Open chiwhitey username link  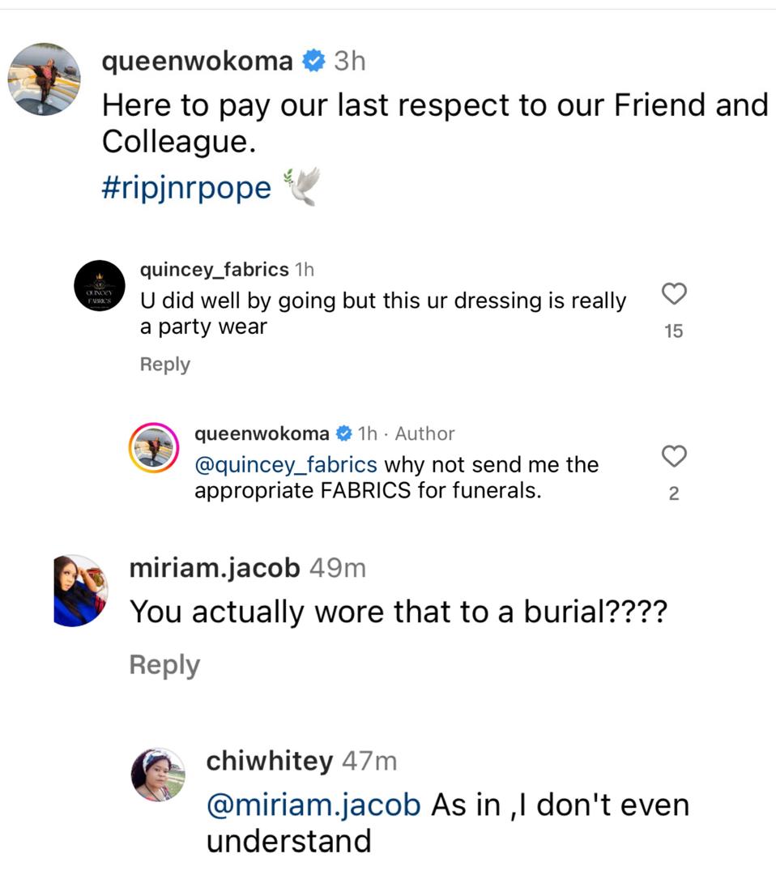[x=269, y=762]
